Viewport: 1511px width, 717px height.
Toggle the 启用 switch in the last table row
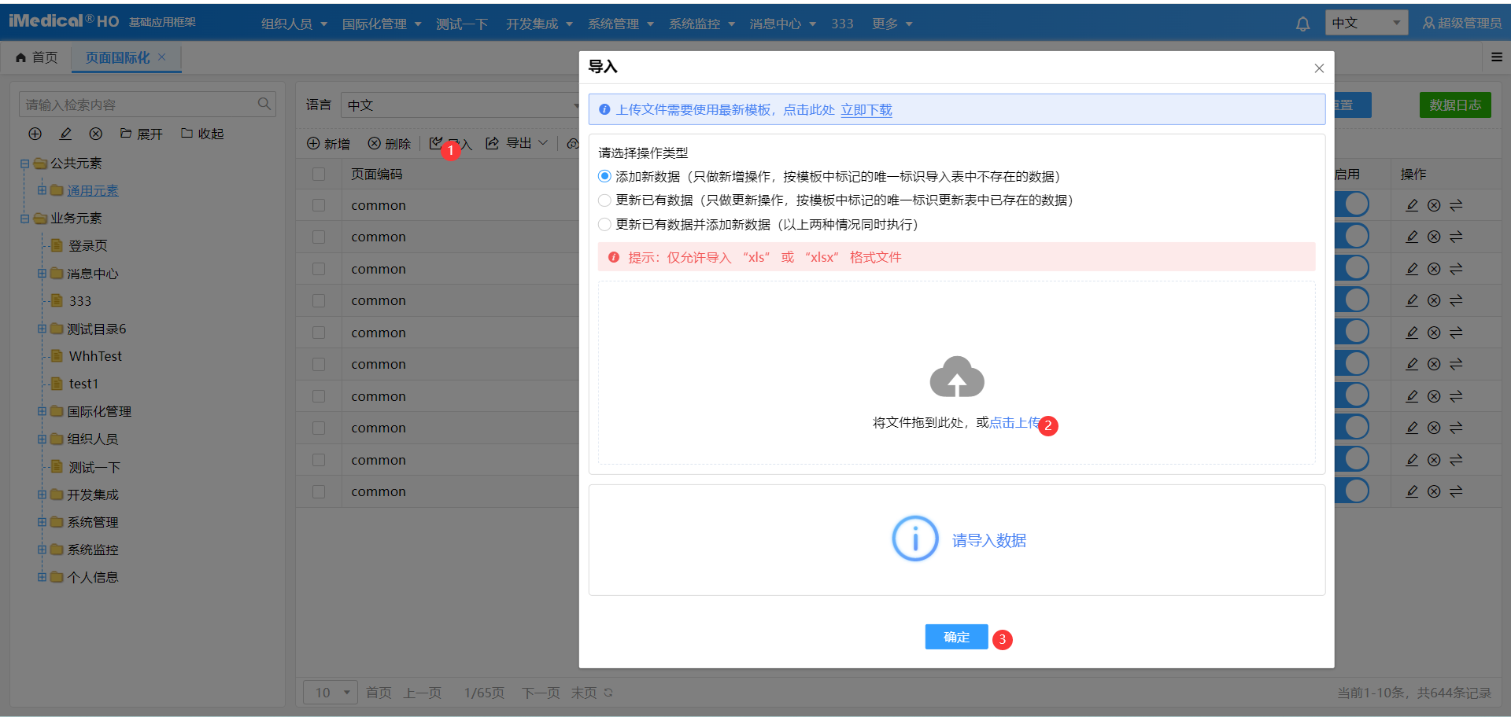[x=1352, y=491]
